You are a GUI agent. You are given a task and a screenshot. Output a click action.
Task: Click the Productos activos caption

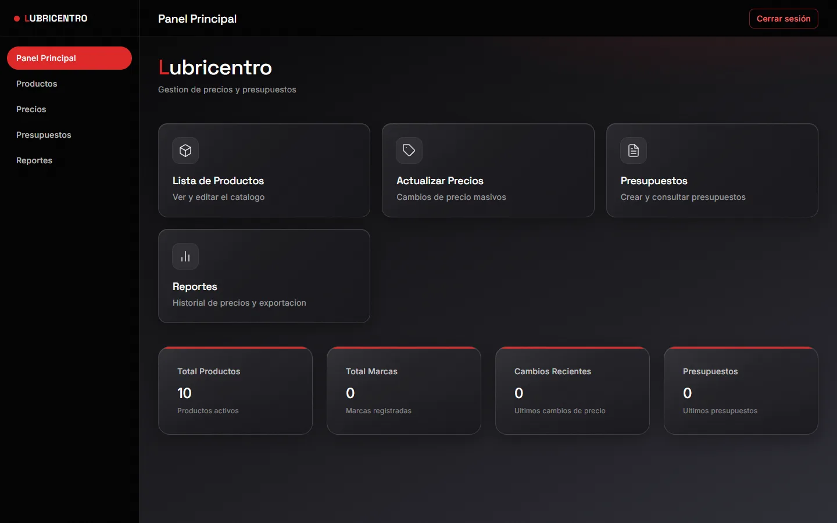pyautogui.click(x=208, y=411)
